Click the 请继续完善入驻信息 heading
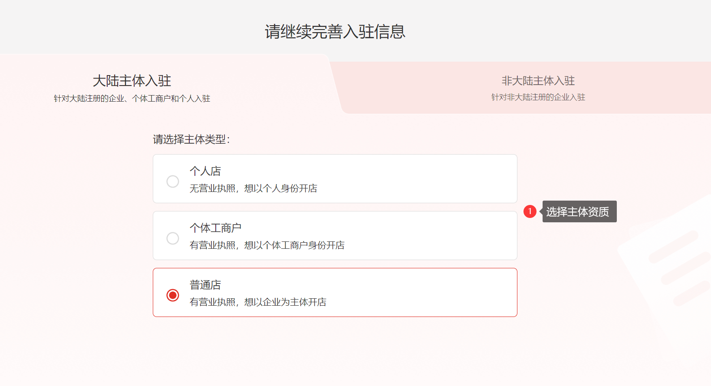Screen dimensions: 711x386 coord(335,32)
